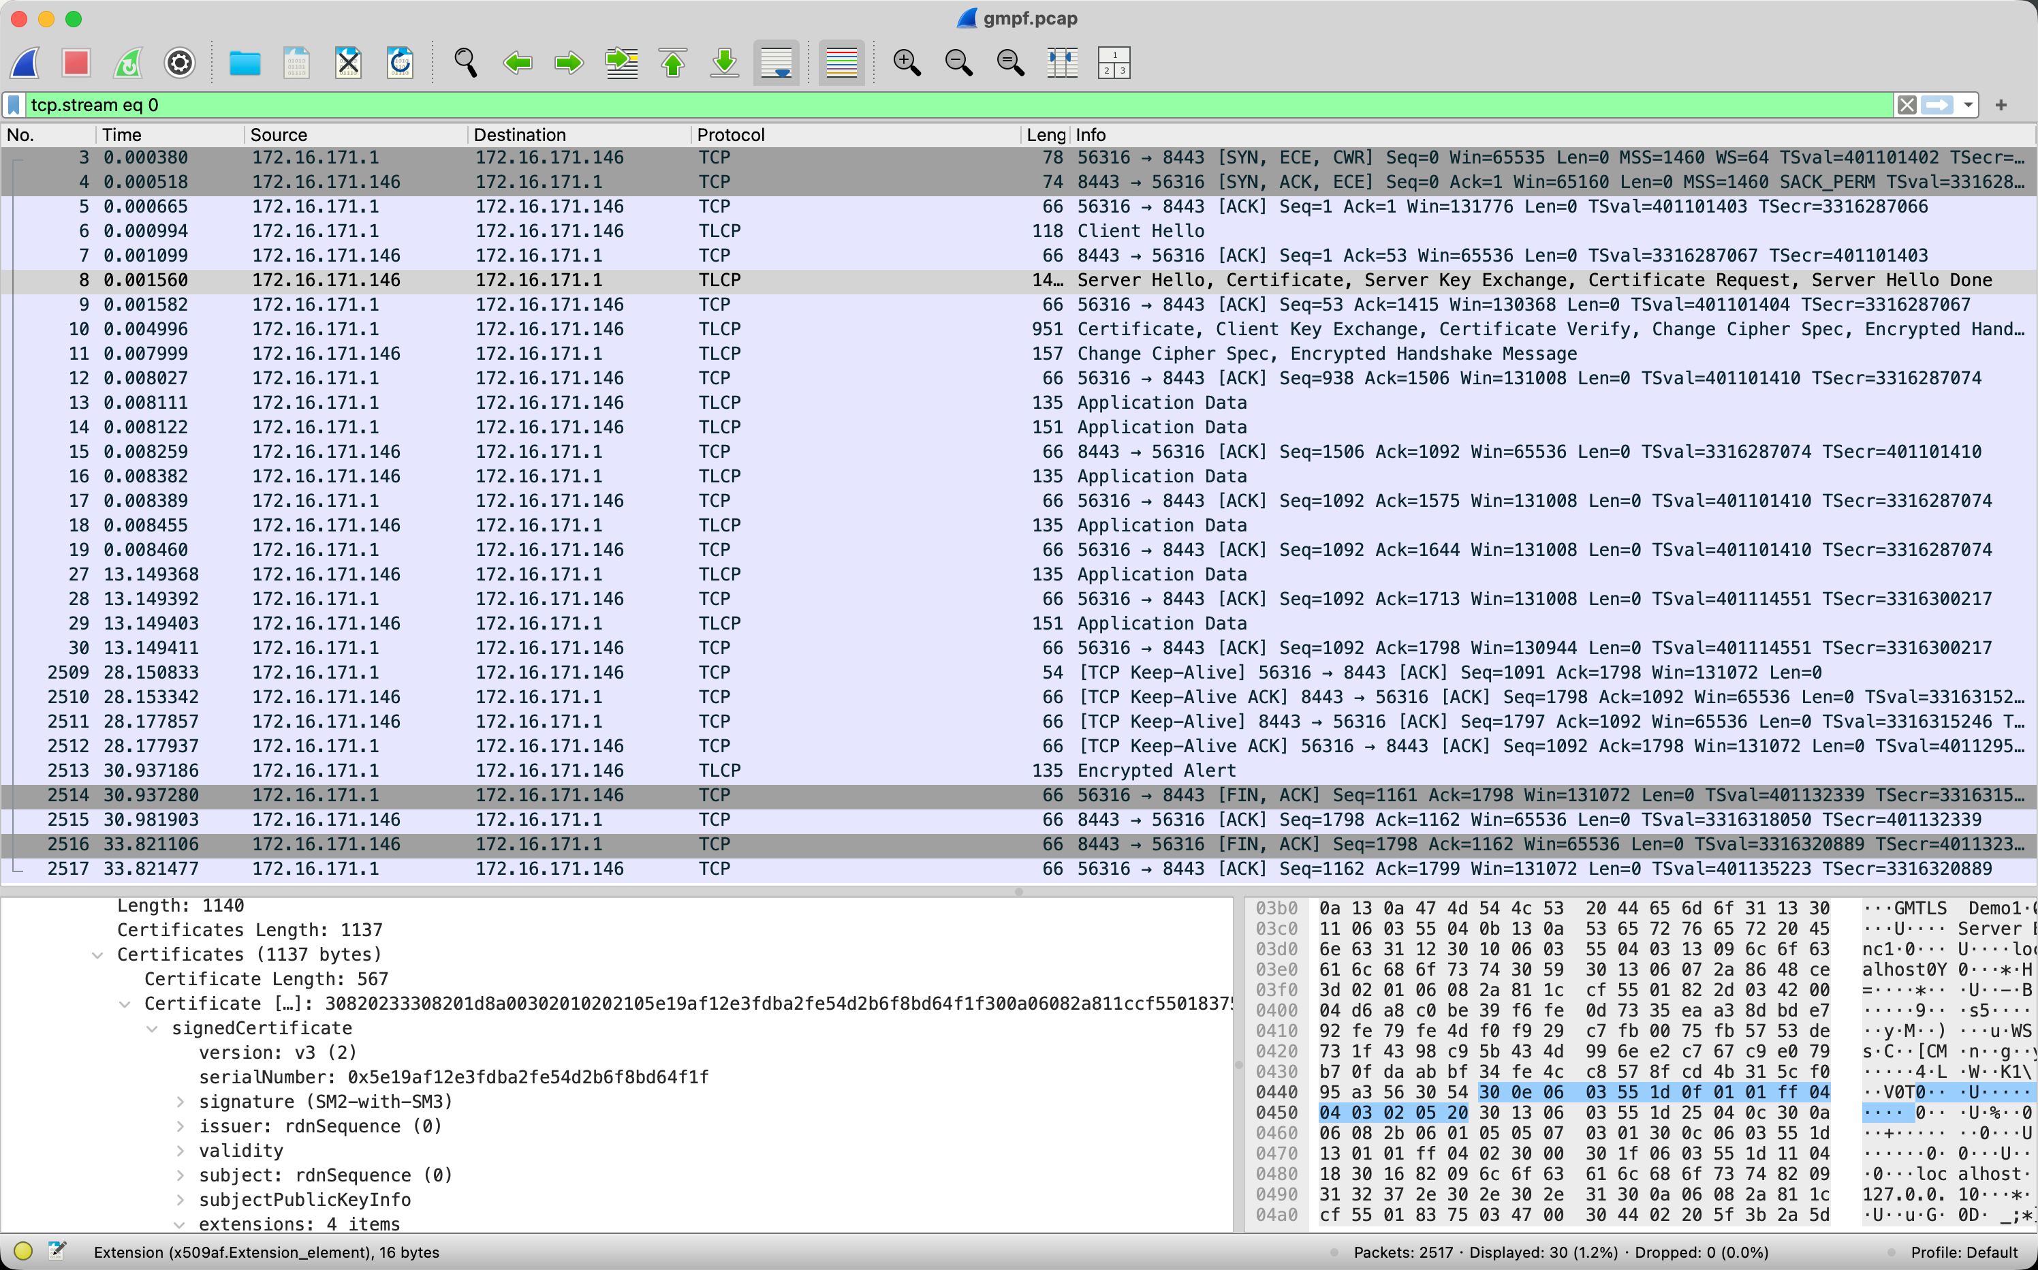Image resolution: width=2038 pixels, height=1270 pixels.
Task: Reload the capture file
Action: click(400, 62)
